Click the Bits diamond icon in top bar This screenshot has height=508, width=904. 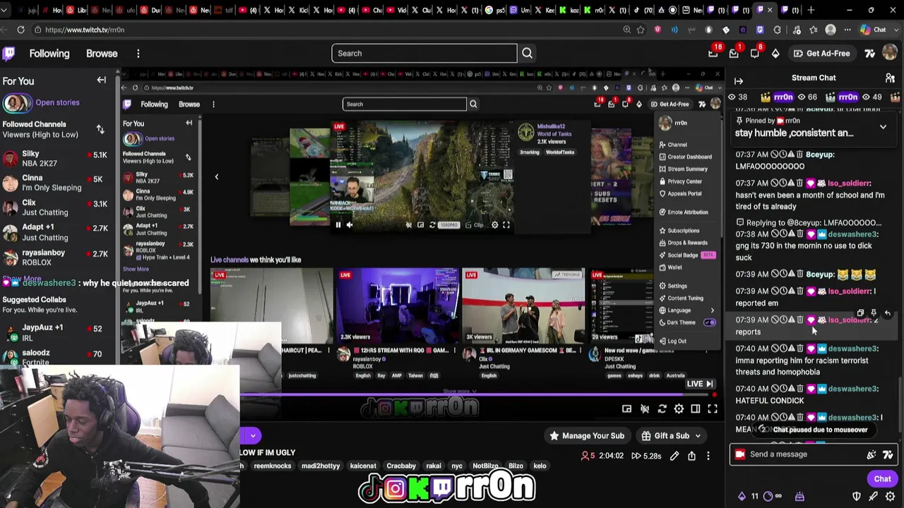[775, 54]
